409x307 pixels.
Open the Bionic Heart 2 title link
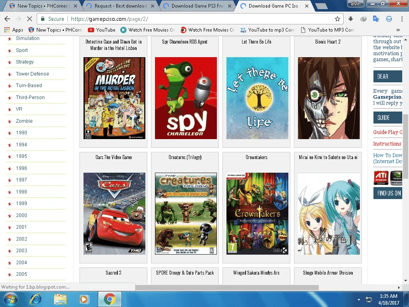[328, 42]
